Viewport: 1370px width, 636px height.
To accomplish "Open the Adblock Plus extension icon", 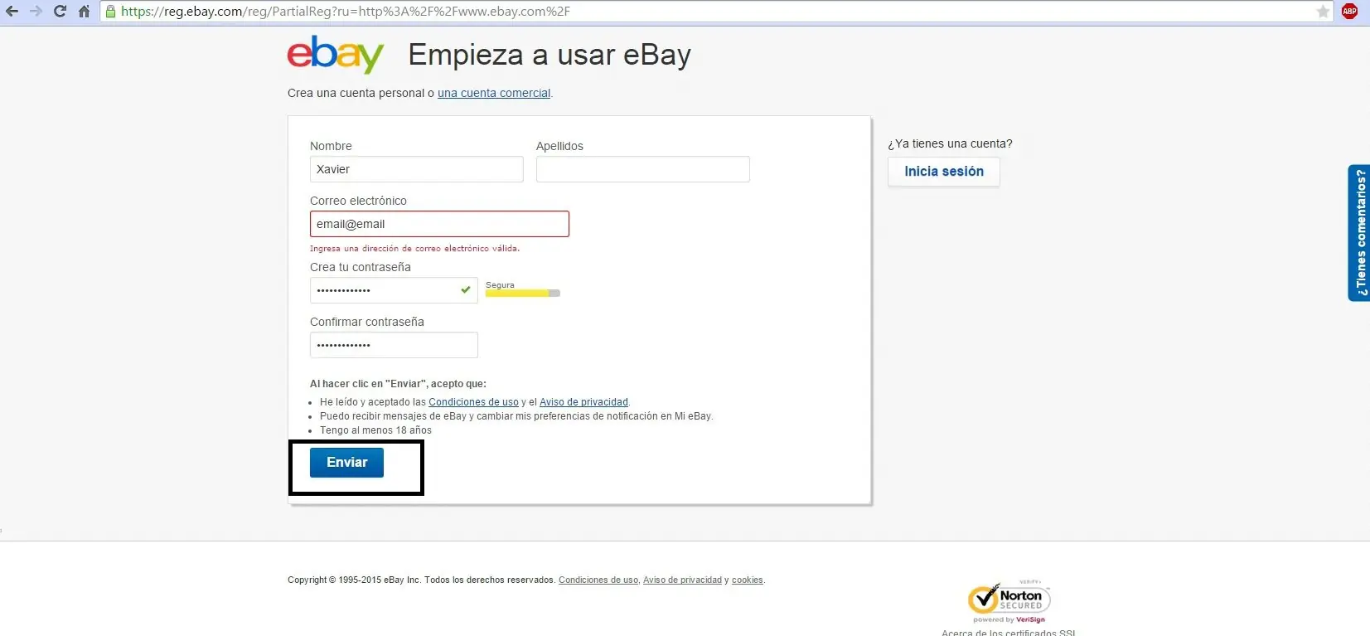I will click(1349, 12).
